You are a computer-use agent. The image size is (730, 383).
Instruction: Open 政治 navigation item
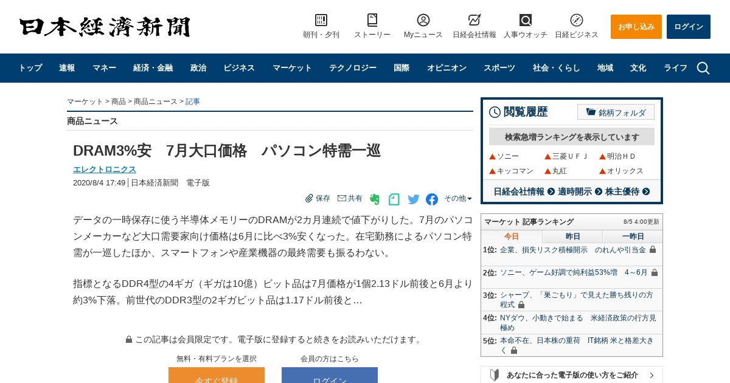click(x=198, y=68)
